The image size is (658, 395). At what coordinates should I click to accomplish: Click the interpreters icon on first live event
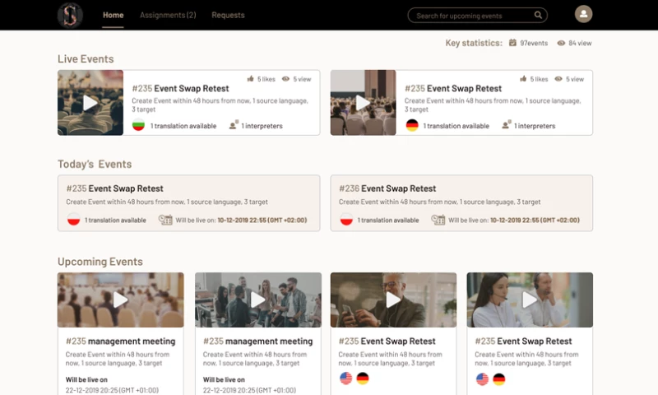pos(234,125)
